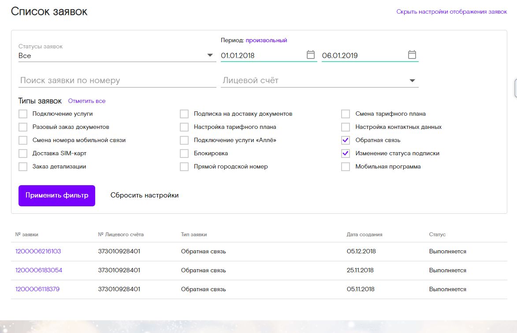Screen dimensions: 517x333
Task: Click the Применить фильтр button
Action: [57, 195]
